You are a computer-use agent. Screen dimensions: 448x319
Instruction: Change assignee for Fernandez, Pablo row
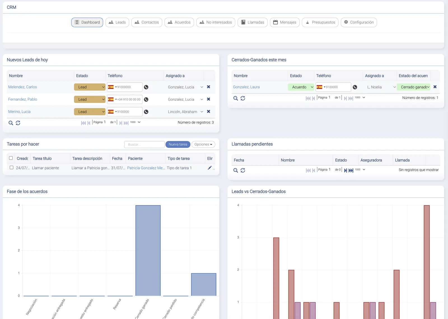tap(185, 99)
